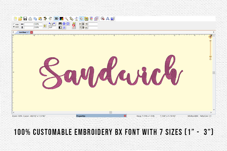The image size is (227, 151).
Task: Paste from clipboard icon
Action: pos(40,18)
